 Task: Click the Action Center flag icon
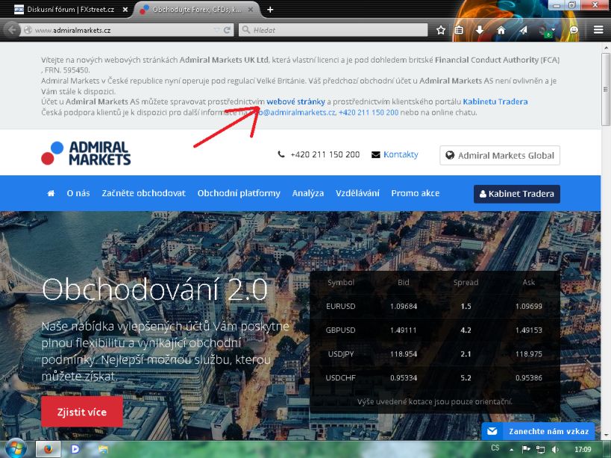526,449
